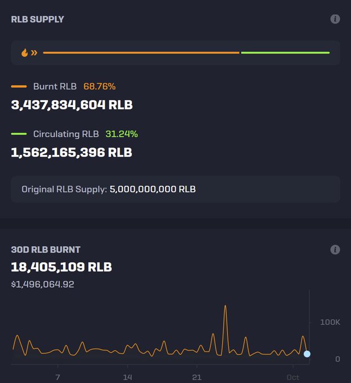This screenshot has width=351, height=383.
Task: Click the RLB SUPPLY heading
Action: click(37, 19)
